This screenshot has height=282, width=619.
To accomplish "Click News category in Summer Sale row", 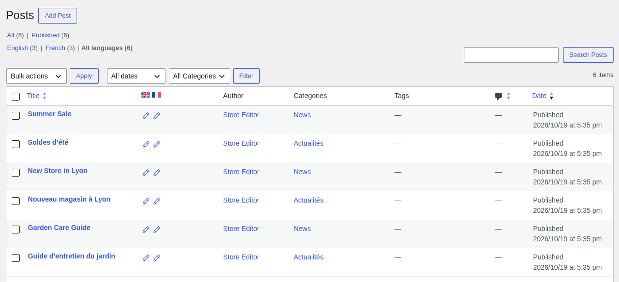I will click(302, 115).
